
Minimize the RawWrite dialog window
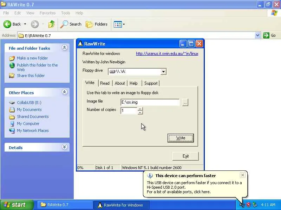click(183, 44)
